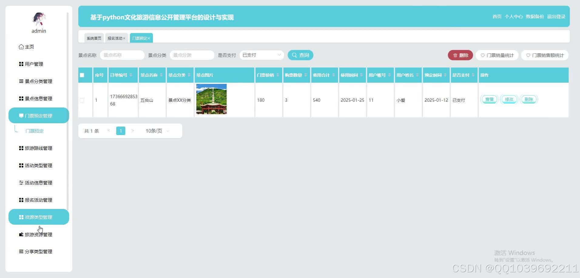Click 查看 button for 五台山 order
This screenshot has width=580, height=278.
tap(489, 99)
